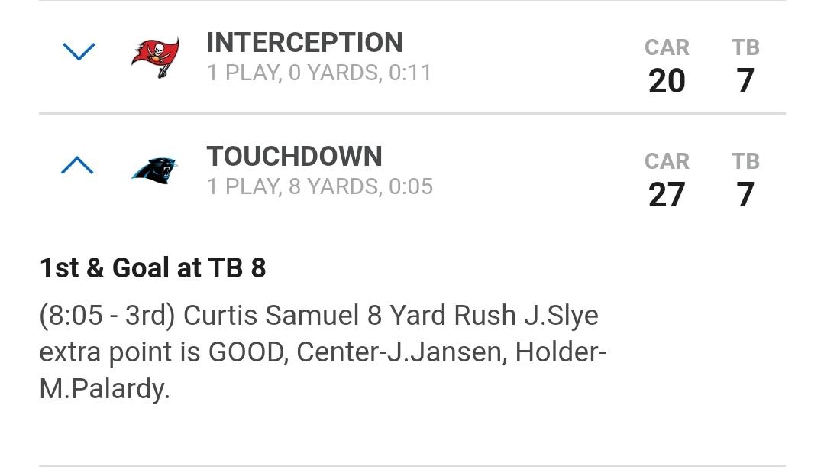This screenshot has width=824, height=470.
Task: Click the '(8:05 - 3rd)' play timestamp
Action: (107, 316)
